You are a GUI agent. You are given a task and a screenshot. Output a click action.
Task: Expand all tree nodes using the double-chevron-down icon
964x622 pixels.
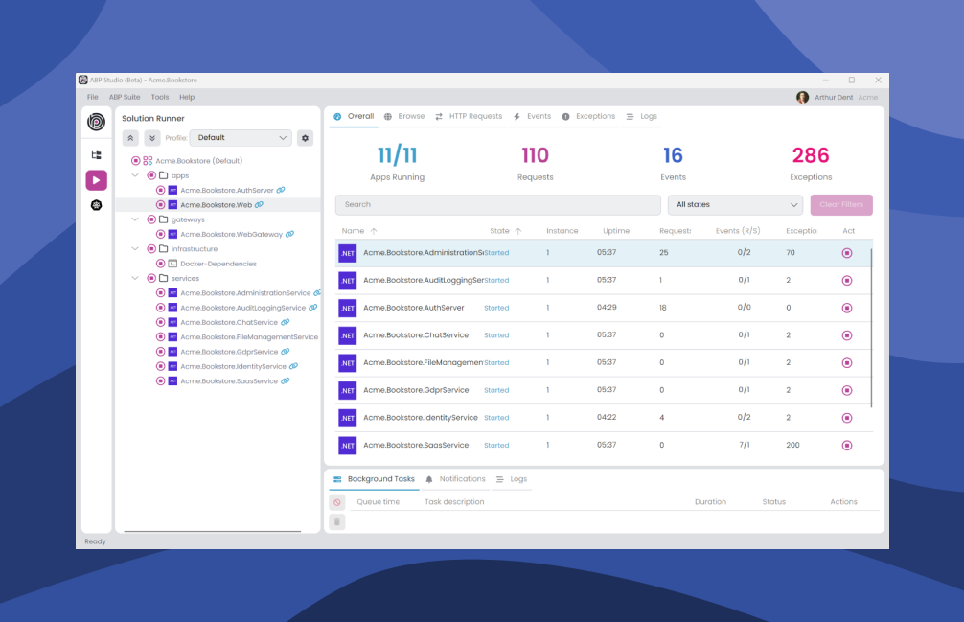(151, 138)
